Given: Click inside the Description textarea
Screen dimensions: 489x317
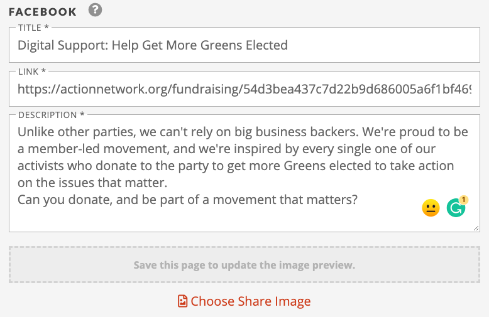Looking at the screenshot, I should [x=245, y=173].
